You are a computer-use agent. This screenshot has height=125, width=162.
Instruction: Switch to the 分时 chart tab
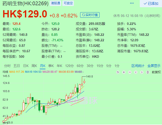coord(7,66)
